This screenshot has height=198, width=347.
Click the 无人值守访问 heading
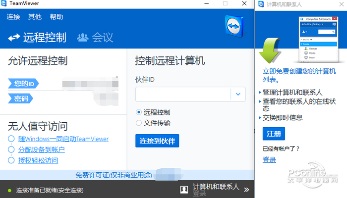tap(38, 126)
